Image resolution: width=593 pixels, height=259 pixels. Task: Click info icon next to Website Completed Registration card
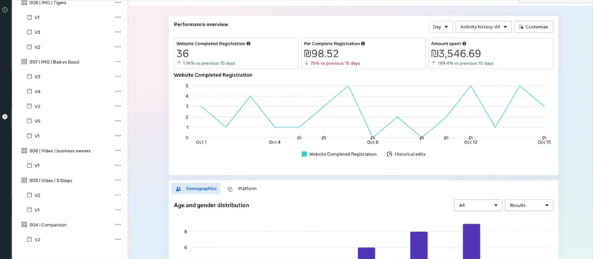click(249, 44)
